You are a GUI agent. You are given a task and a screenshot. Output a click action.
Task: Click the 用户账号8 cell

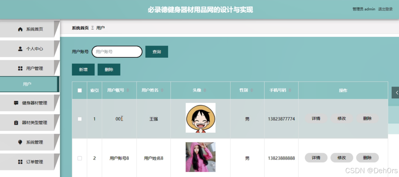[x=119, y=158]
